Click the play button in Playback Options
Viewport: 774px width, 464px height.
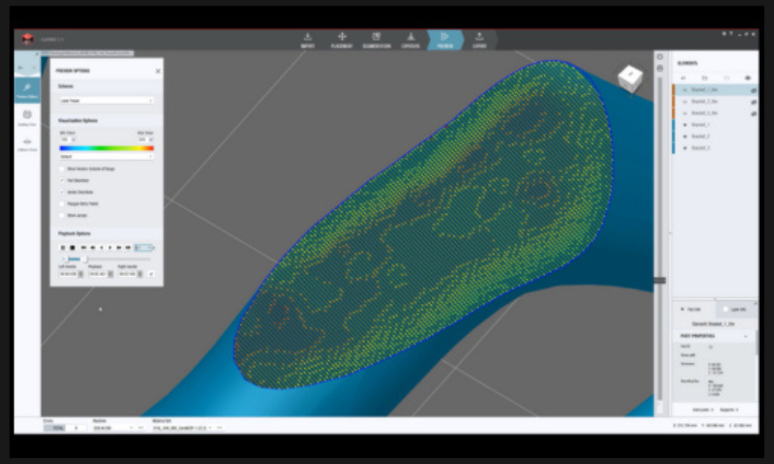pos(110,247)
